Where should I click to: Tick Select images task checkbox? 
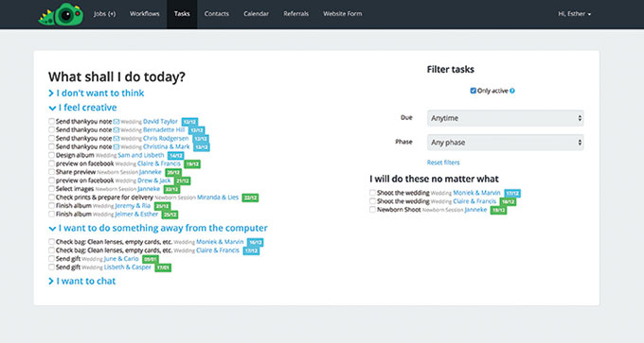[x=51, y=189]
